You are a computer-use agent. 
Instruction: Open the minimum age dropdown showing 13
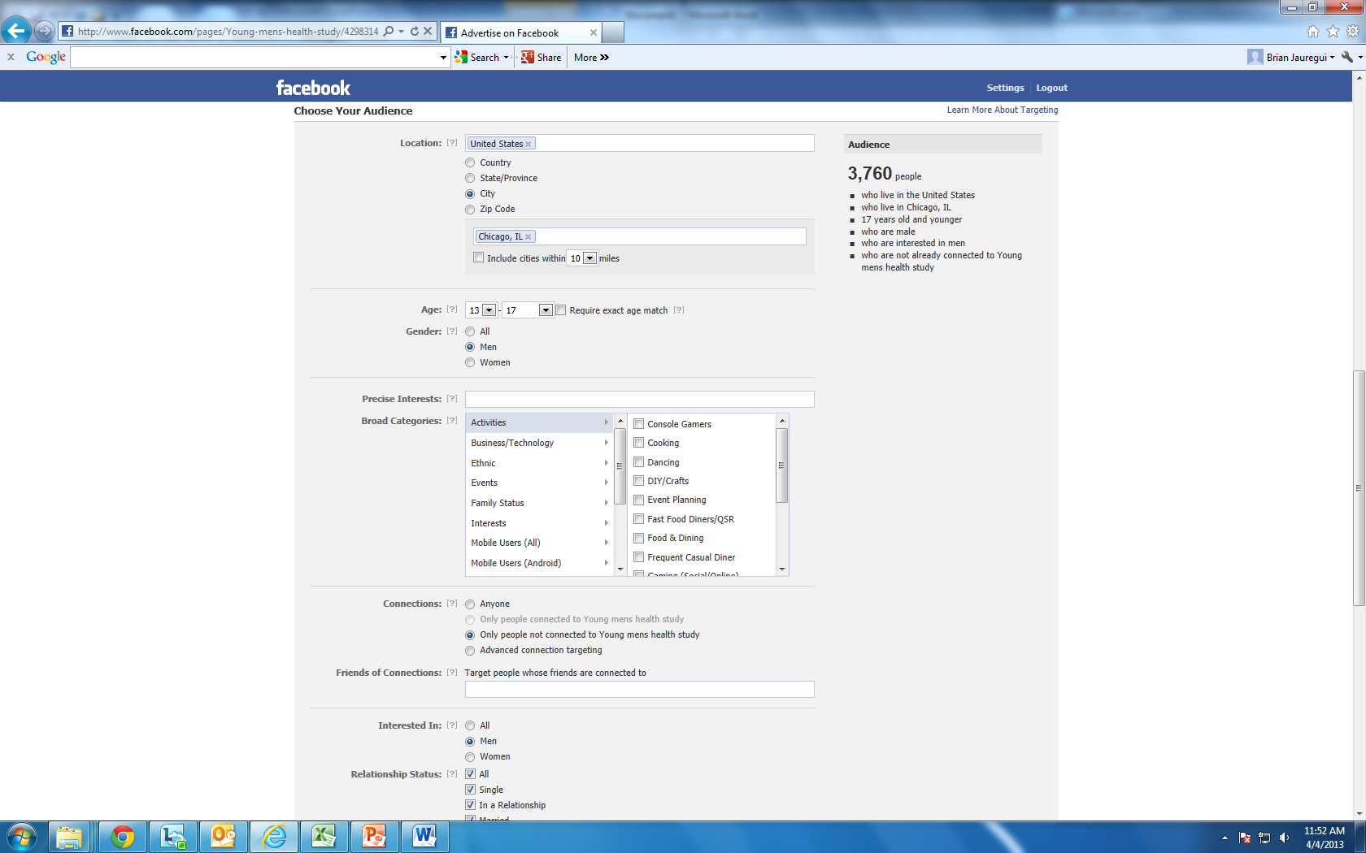(x=489, y=310)
